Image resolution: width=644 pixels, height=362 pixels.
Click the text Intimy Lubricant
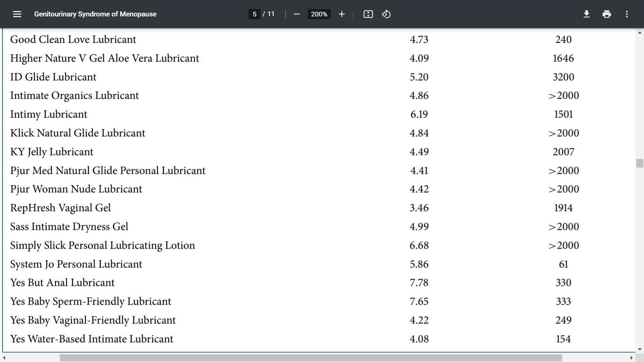point(49,115)
